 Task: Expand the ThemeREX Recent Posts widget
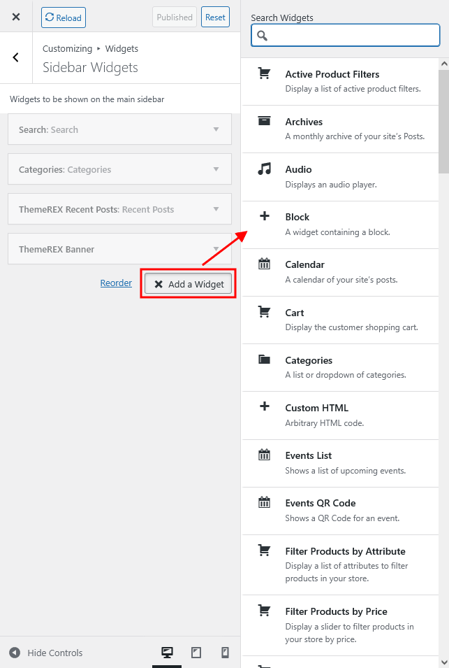click(x=119, y=208)
